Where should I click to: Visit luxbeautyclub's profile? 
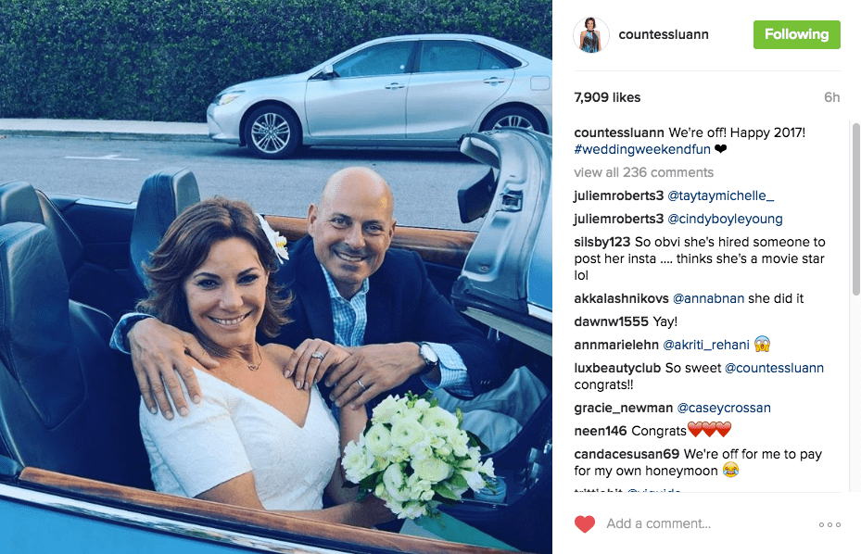point(617,368)
